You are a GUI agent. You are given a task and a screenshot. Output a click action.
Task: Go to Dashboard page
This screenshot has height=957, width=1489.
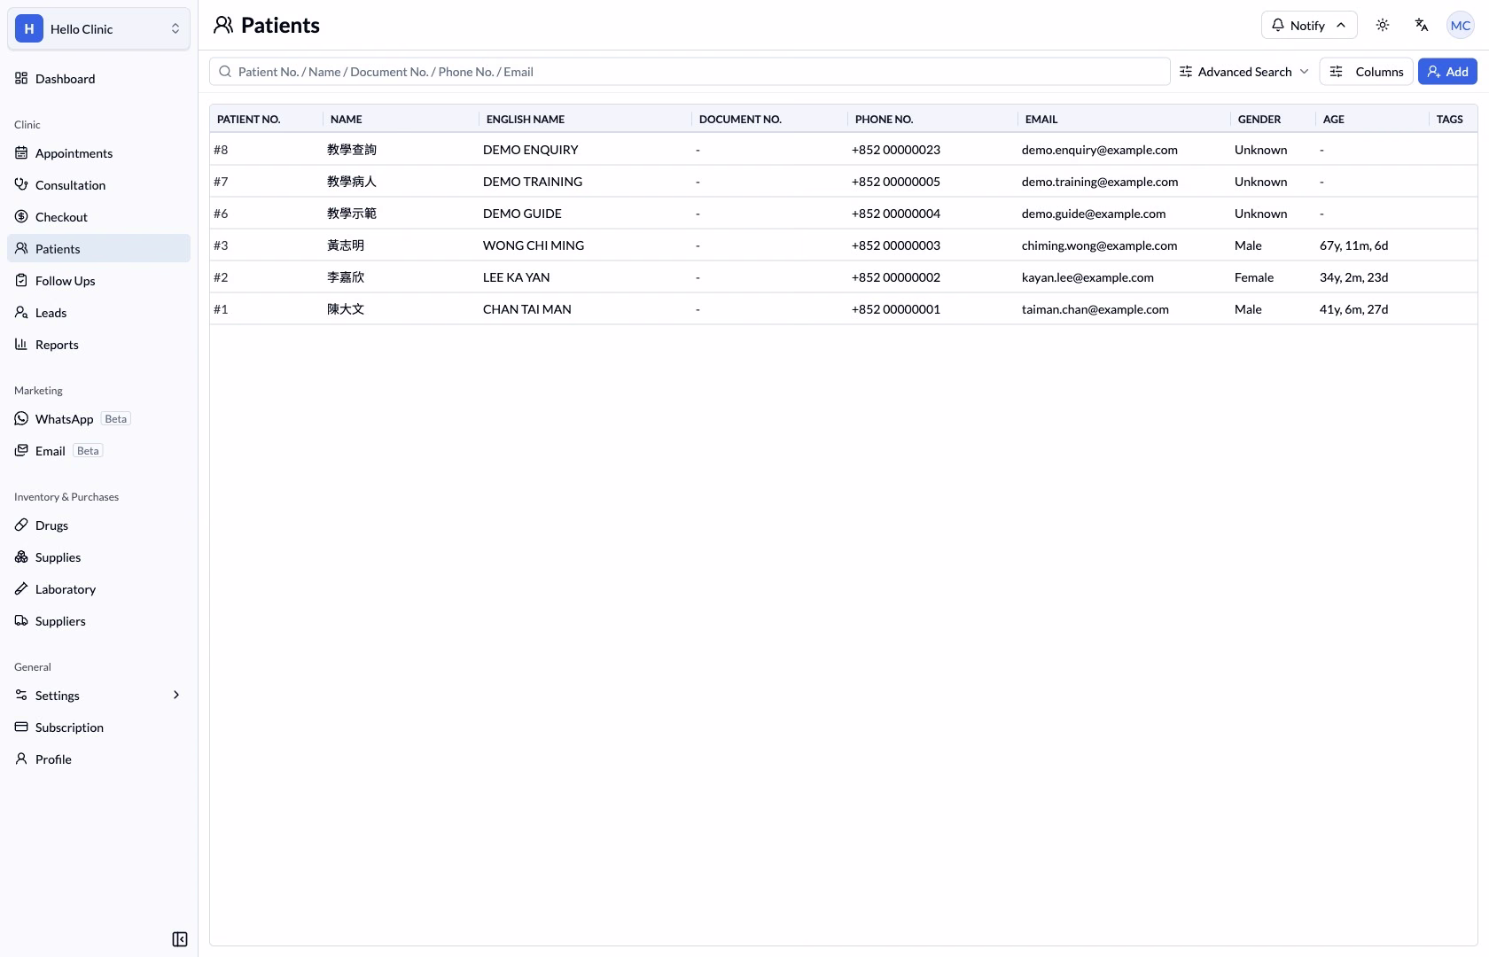99,78
